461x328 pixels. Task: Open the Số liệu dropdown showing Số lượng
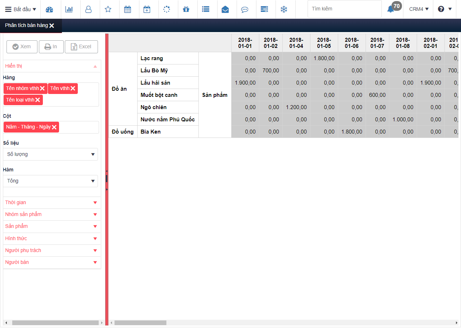pyautogui.click(x=51, y=154)
